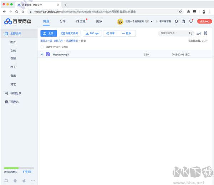This screenshot has width=214, height=185.
Task: Click the clipboard icon in header
Action: click(x=183, y=21)
